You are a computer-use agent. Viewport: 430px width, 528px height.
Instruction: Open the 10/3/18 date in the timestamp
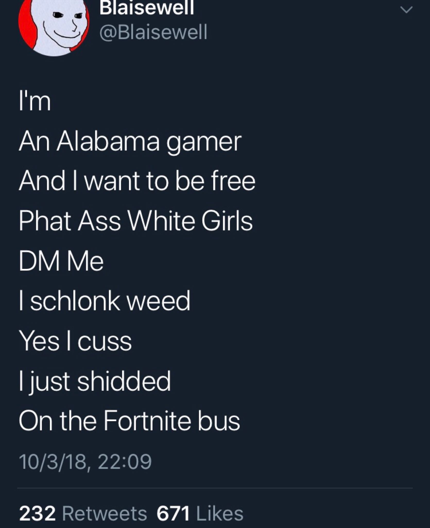click(x=53, y=462)
